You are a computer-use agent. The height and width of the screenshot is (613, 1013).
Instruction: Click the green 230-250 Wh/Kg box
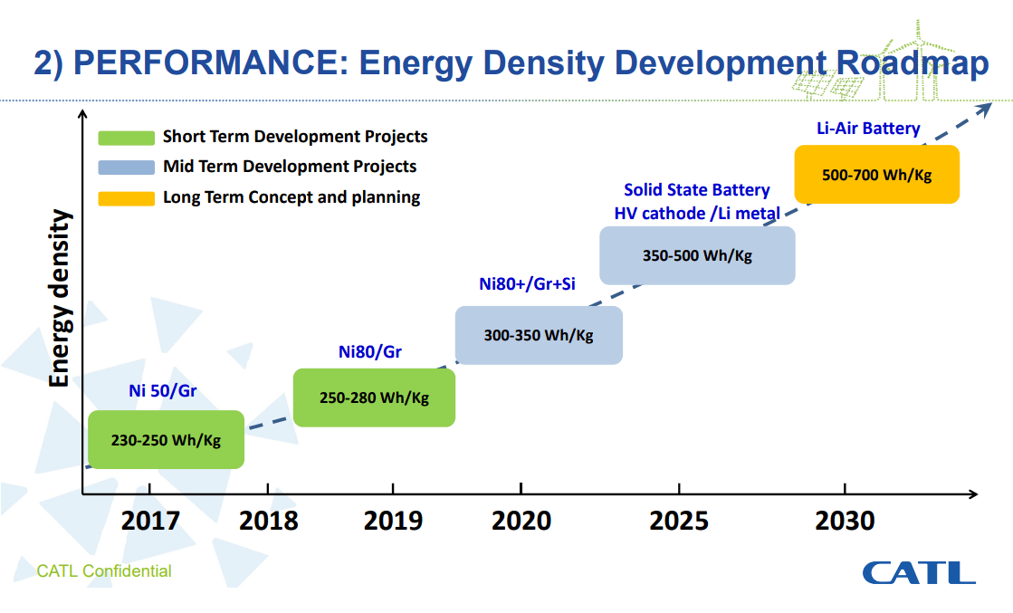(165, 439)
